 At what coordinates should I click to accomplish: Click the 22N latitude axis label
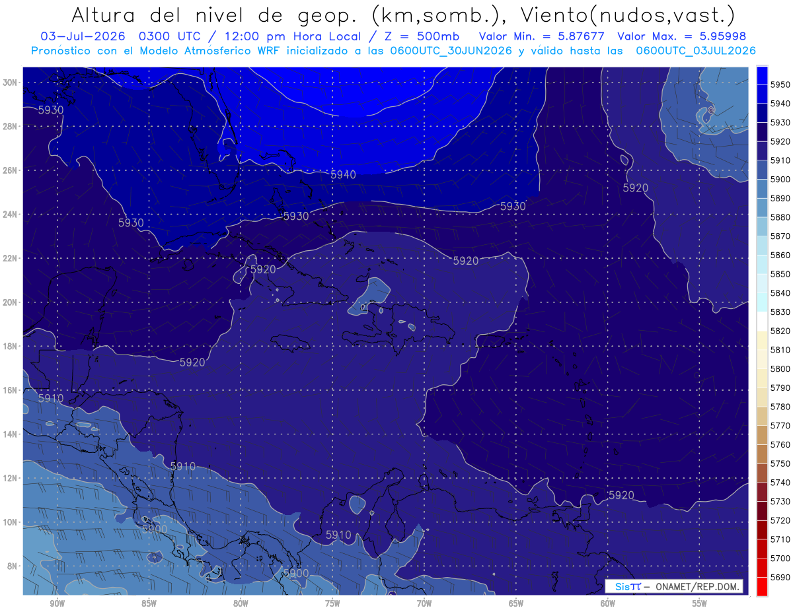point(9,258)
